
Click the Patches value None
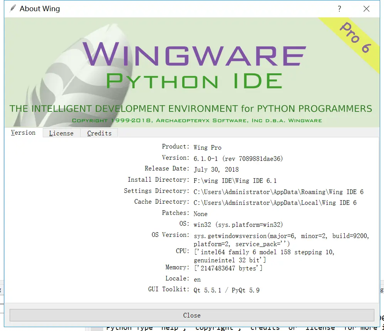click(x=200, y=214)
